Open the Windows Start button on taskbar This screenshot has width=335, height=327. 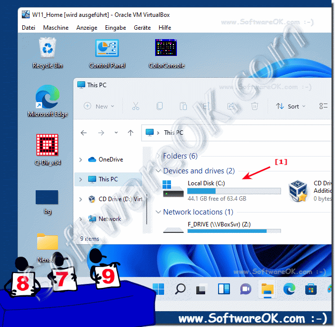[x=158, y=289]
